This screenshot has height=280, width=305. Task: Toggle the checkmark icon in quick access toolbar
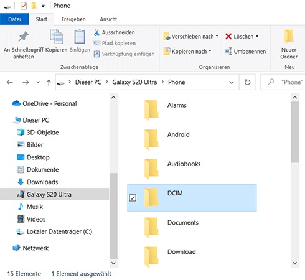click(24, 6)
